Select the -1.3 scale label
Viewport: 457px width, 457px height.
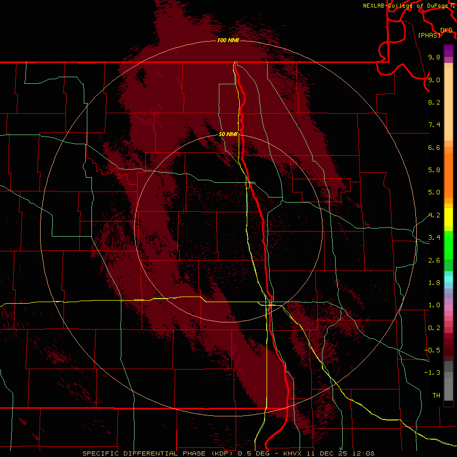click(x=432, y=373)
